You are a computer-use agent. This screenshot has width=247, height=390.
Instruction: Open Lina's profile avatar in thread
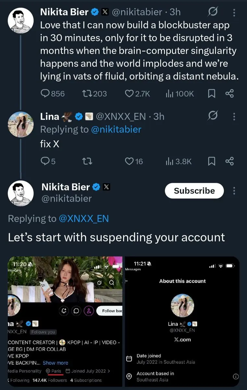(x=21, y=124)
